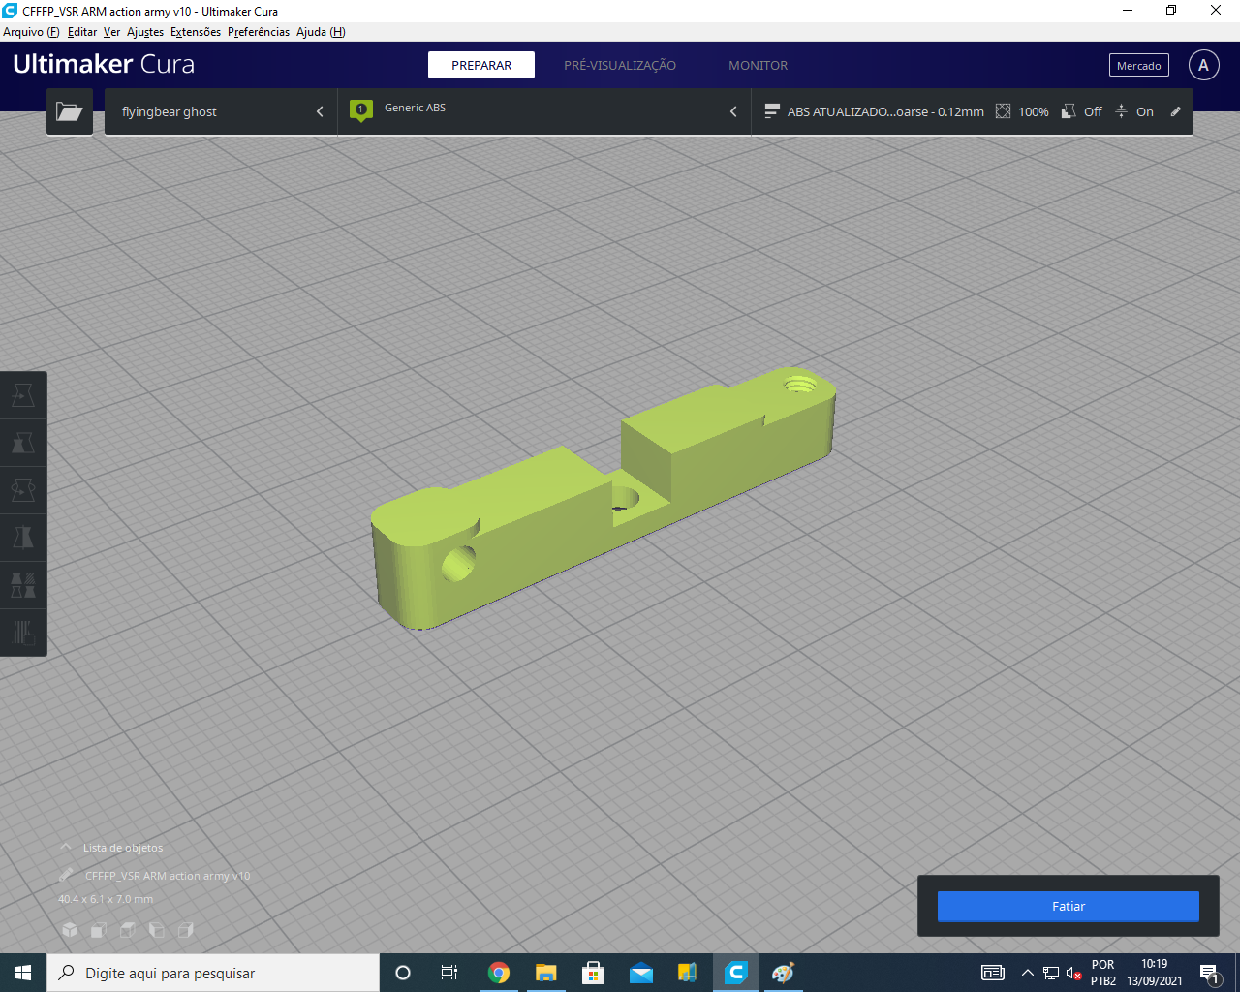Select the Move tool in left toolbar
Image resolution: width=1240 pixels, height=992 pixels.
[x=23, y=395]
